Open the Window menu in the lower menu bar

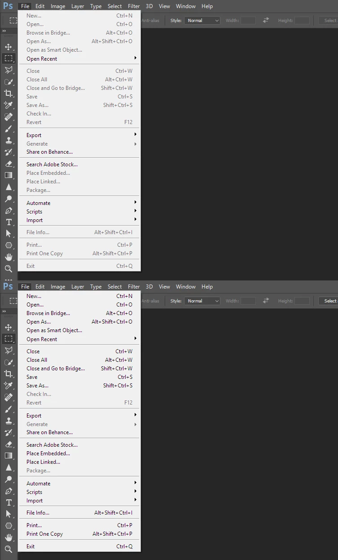pyautogui.click(x=186, y=287)
